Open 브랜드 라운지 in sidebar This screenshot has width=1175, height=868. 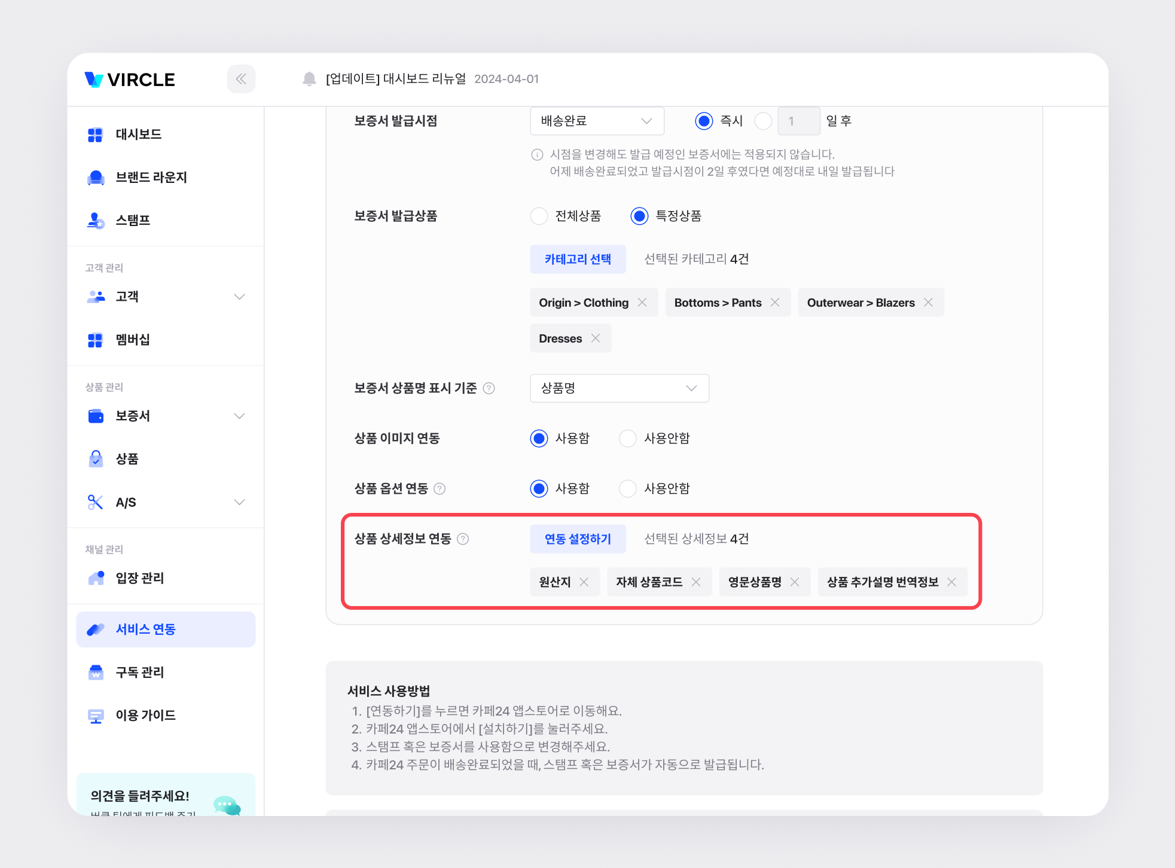(151, 178)
